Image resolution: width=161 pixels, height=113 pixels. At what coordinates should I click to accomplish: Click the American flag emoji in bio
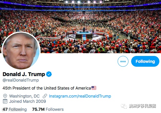[x=94, y=88]
